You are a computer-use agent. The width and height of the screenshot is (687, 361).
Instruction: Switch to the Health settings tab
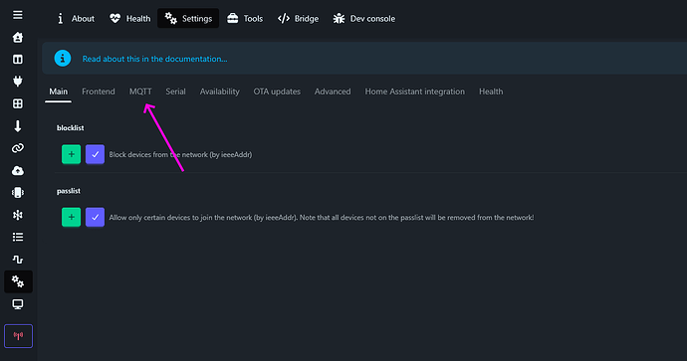click(x=491, y=91)
